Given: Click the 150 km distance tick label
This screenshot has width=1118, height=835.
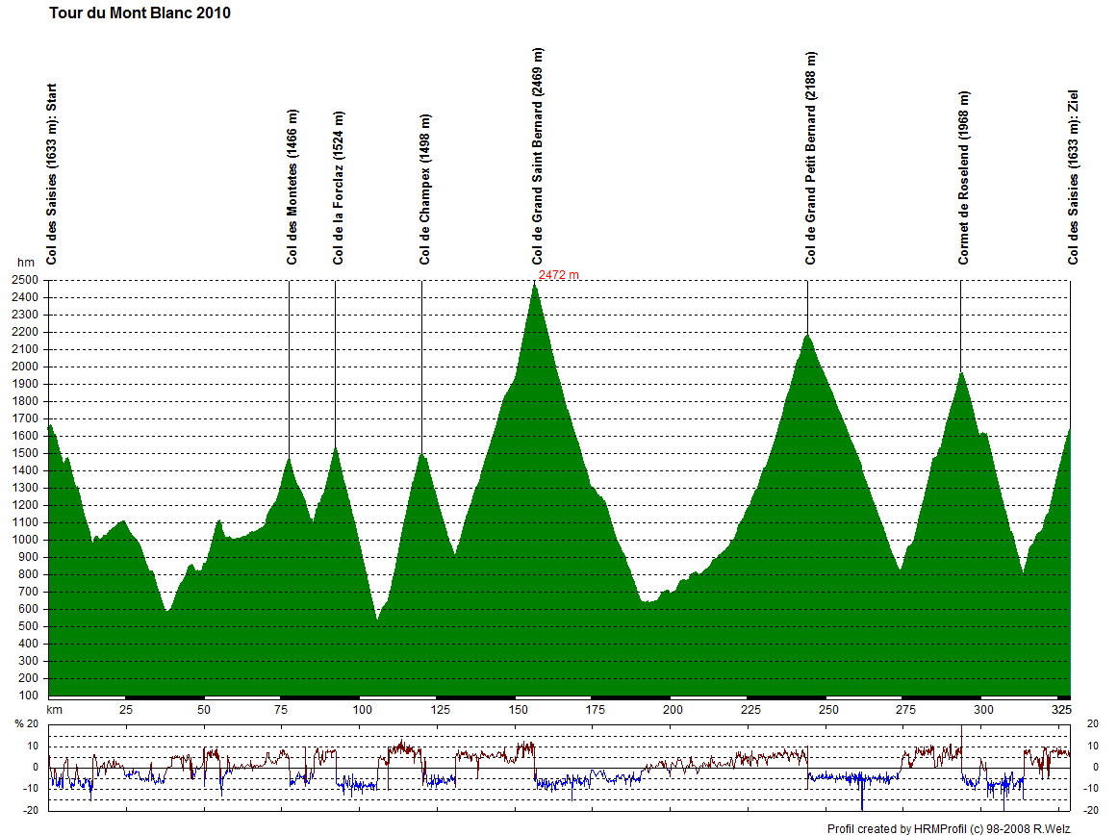Looking at the screenshot, I should coord(519,710).
